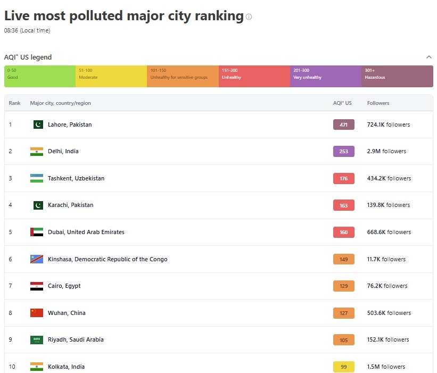This screenshot has height=373, width=437.
Task: Click the Uzbekistan flag beside Tashkent
Action: (37, 178)
